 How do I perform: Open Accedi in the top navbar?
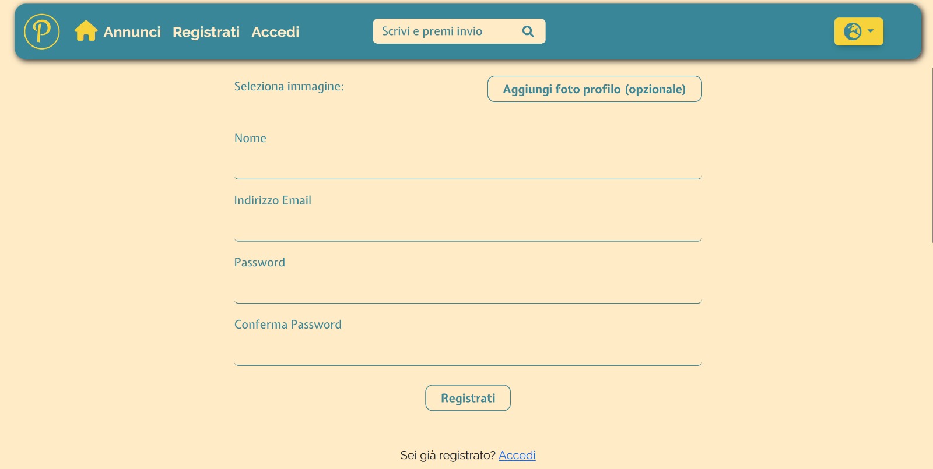pyautogui.click(x=275, y=32)
